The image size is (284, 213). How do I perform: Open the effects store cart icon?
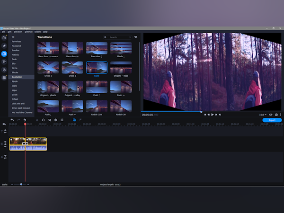pos(135,37)
